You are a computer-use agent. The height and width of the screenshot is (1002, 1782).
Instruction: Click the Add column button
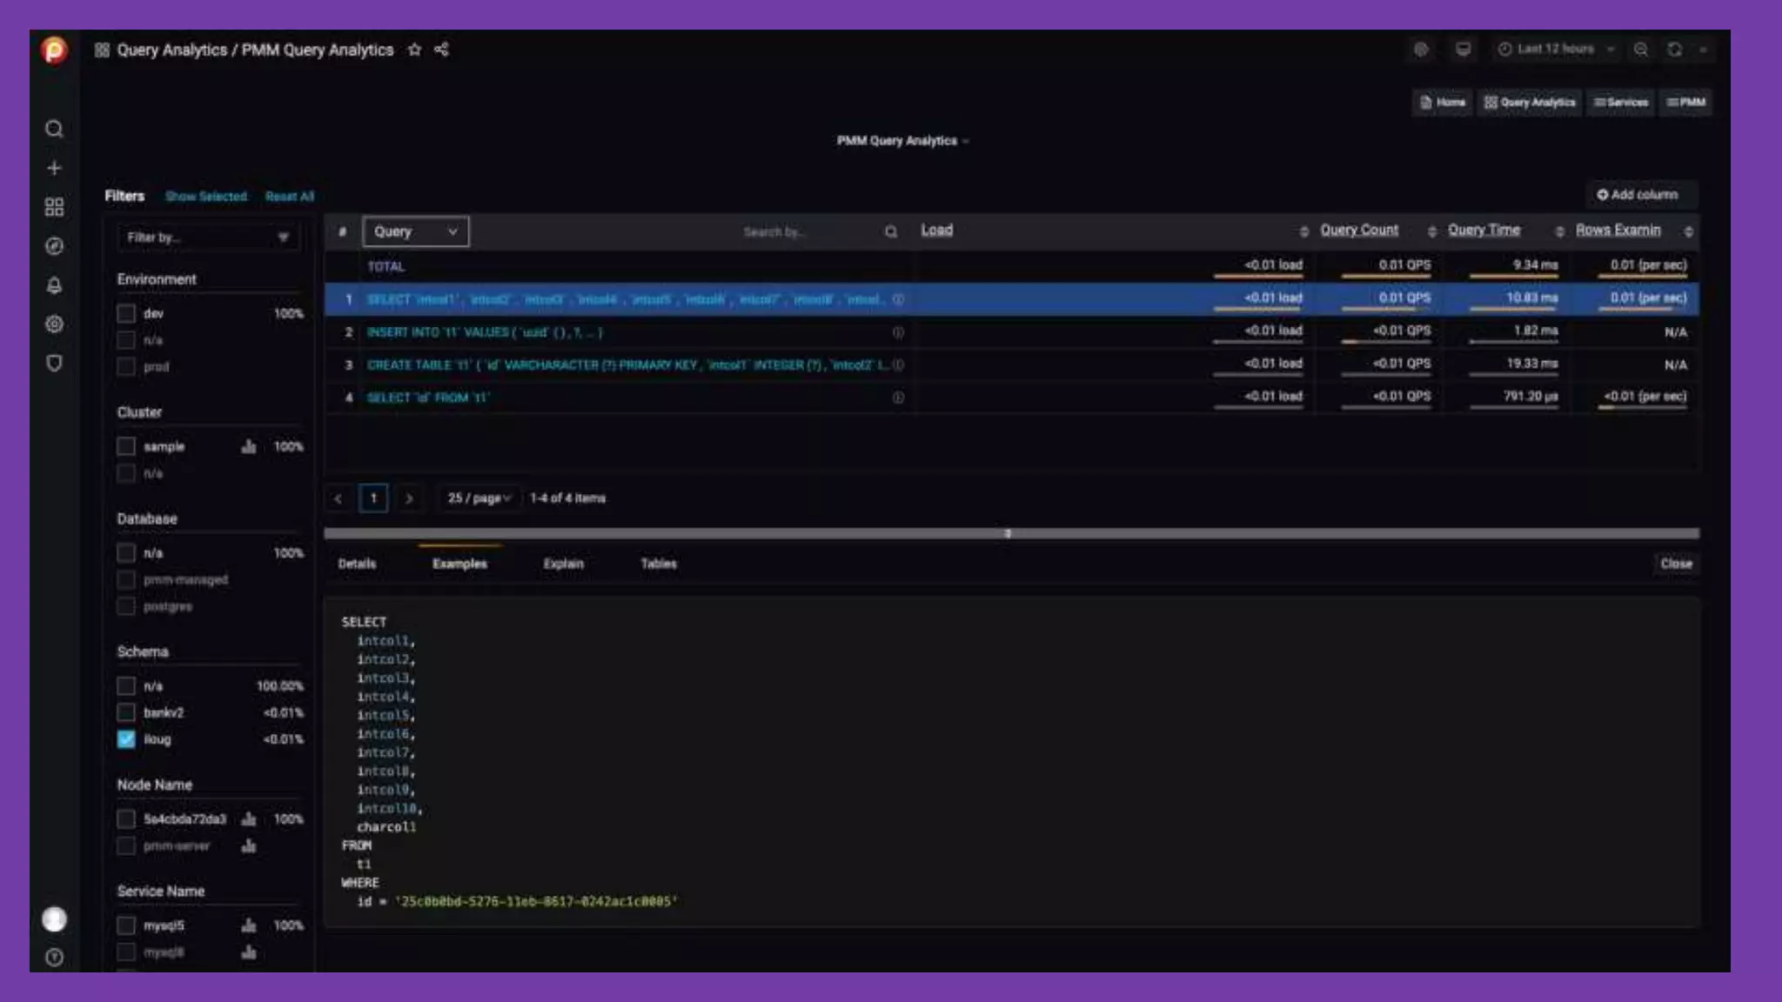(1637, 195)
